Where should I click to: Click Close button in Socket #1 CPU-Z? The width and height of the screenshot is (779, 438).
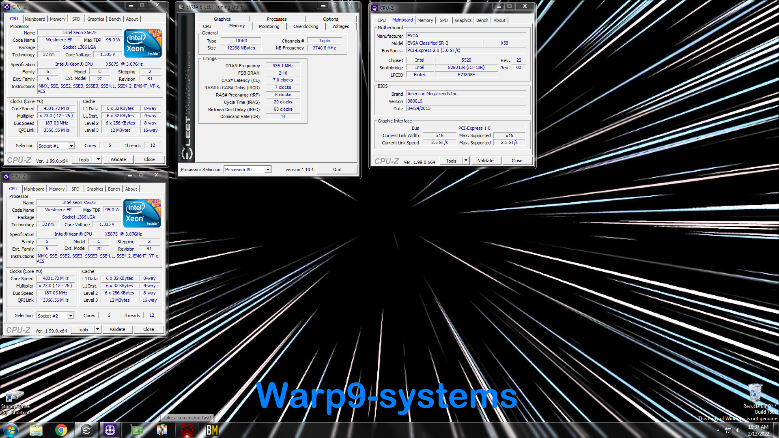coord(149,159)
